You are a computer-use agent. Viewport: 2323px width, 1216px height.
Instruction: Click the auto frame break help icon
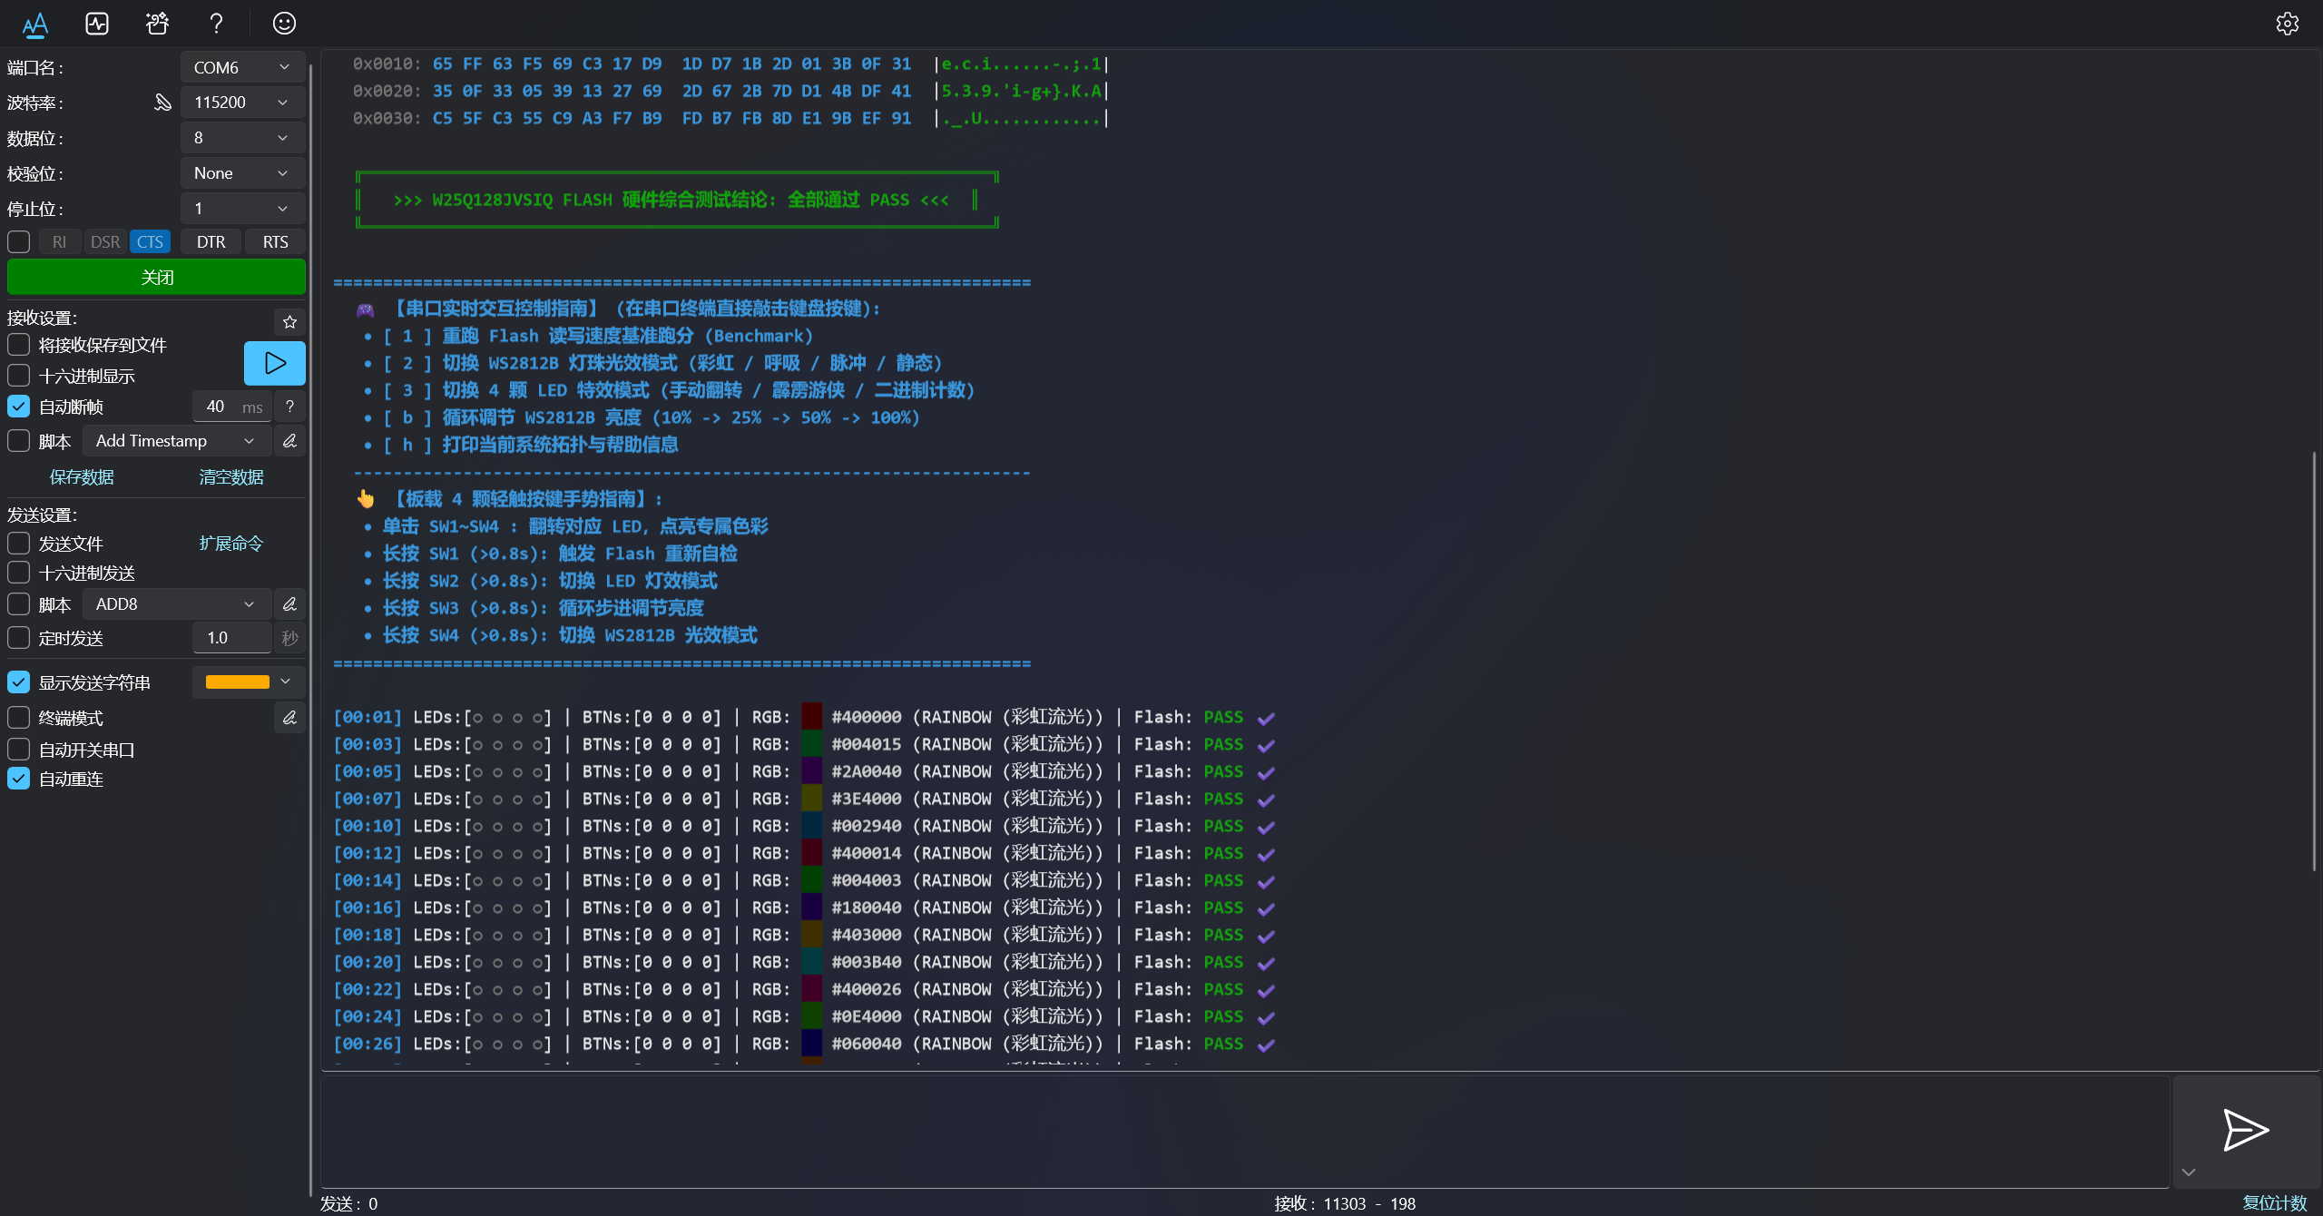click(x=289, y=407)
